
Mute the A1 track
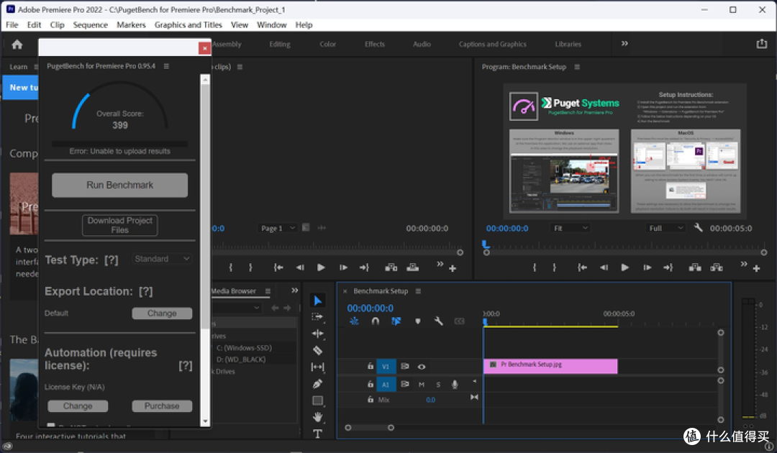[421, 385]
